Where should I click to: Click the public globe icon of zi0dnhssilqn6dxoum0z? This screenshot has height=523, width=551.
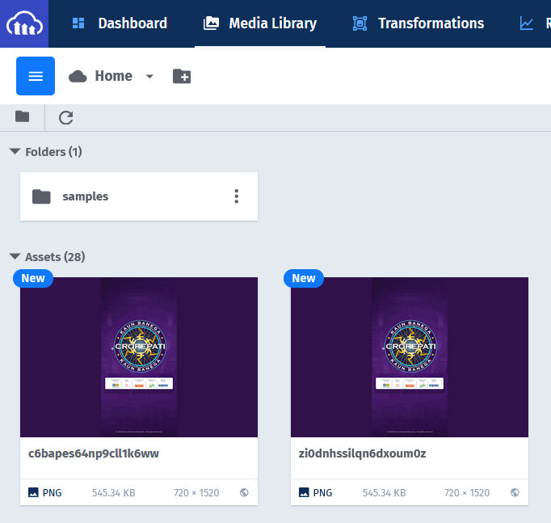(515, 492)
